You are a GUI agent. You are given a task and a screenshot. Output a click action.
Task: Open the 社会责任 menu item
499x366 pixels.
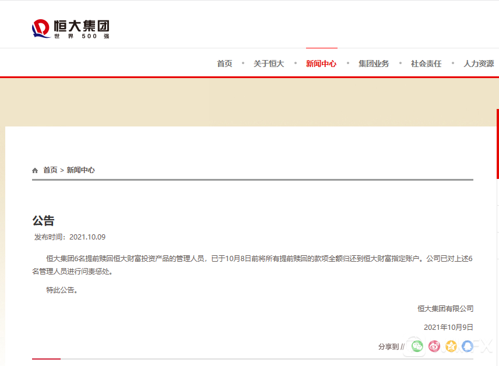[x=427, y=64]
